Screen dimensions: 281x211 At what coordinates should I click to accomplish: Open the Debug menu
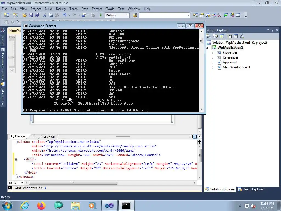click(61, 9)
